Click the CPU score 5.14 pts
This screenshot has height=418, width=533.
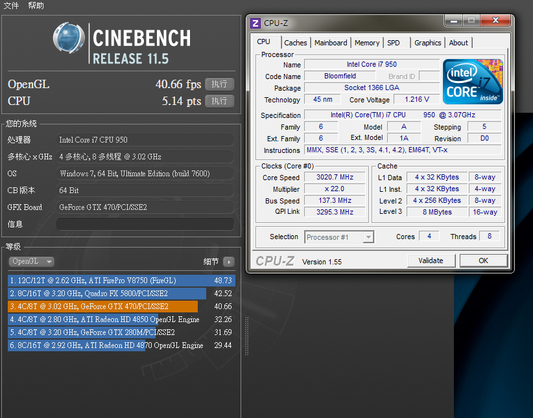click(x=182, y=101)
